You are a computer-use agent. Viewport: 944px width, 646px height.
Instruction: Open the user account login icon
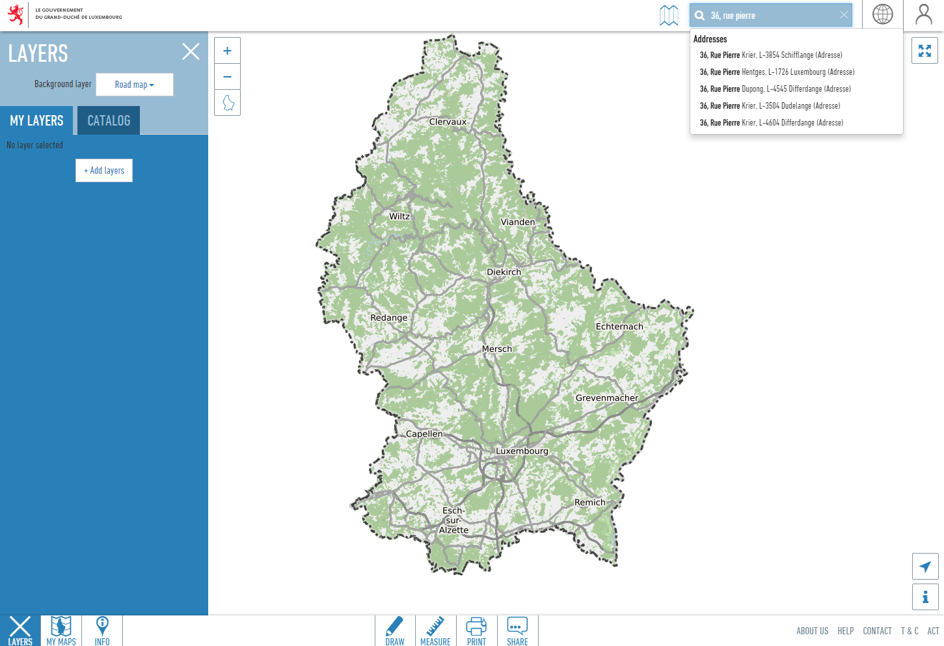tap(923, 14)
